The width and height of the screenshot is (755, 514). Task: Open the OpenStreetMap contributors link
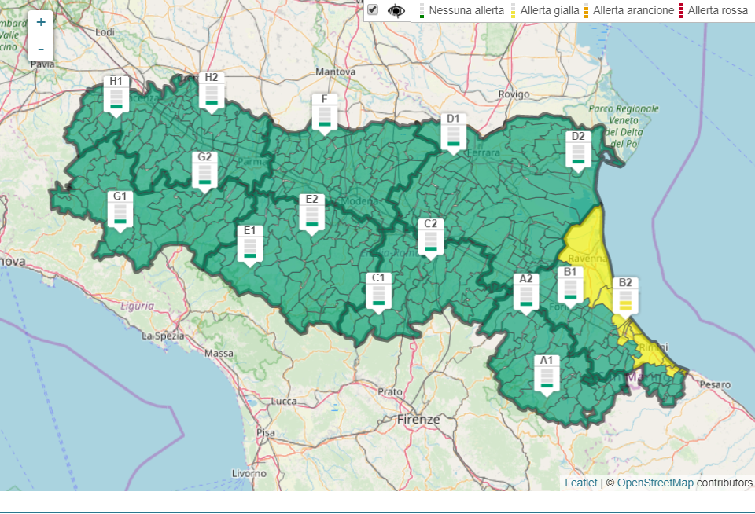pos(655,483)
